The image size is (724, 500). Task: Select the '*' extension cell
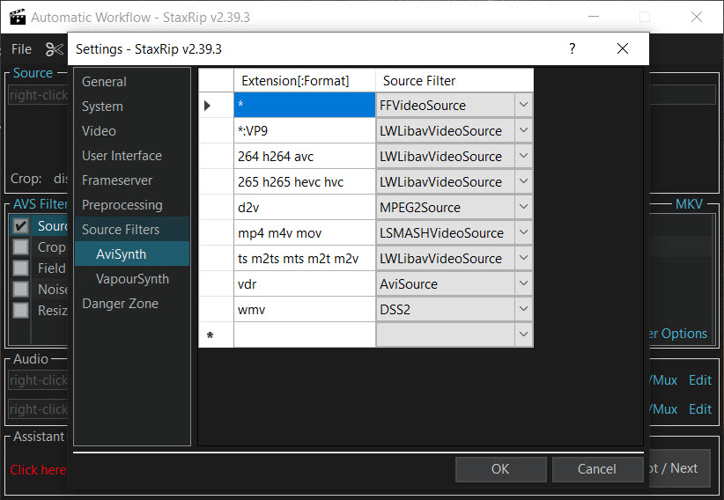(x=304, y=106)
